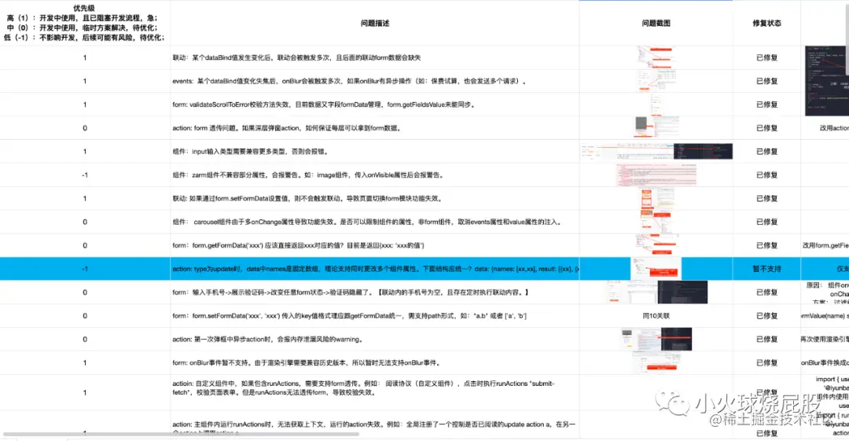Click the horizontal scrollbar at the bottom

coord(181,434)
